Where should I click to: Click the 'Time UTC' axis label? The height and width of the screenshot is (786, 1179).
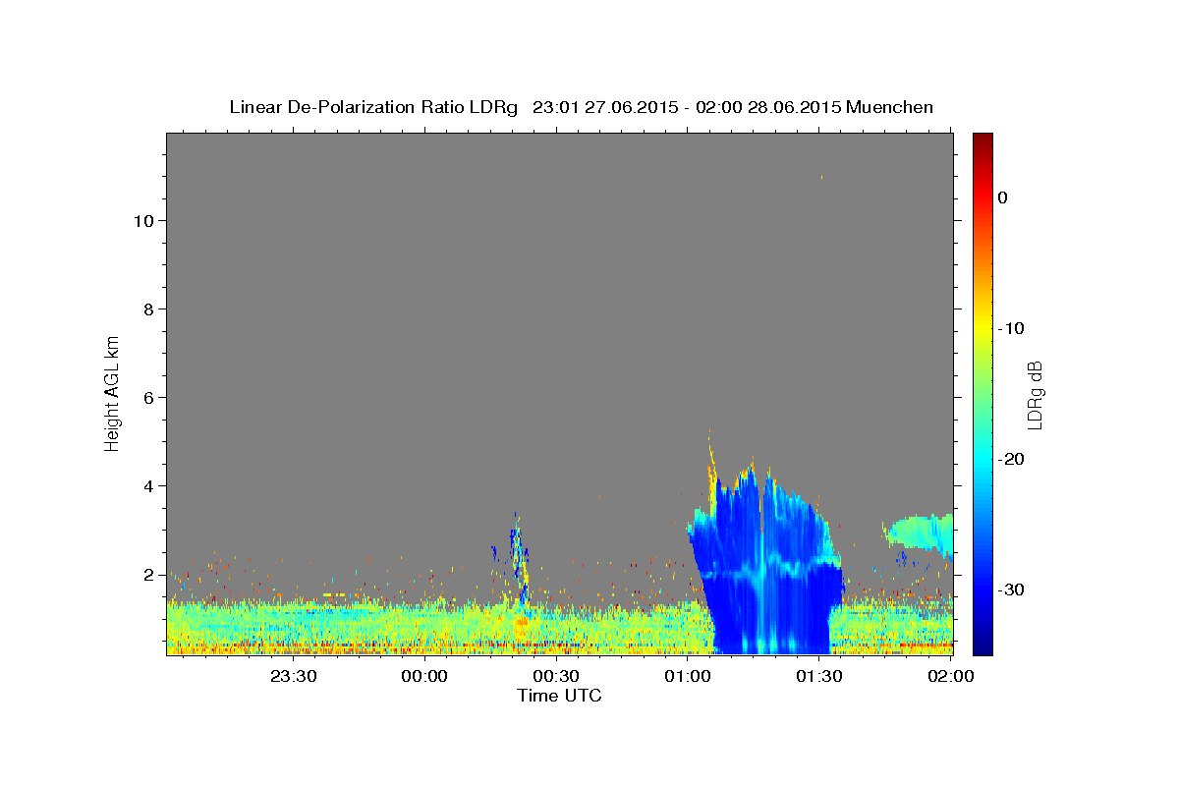tap(559, 696)
